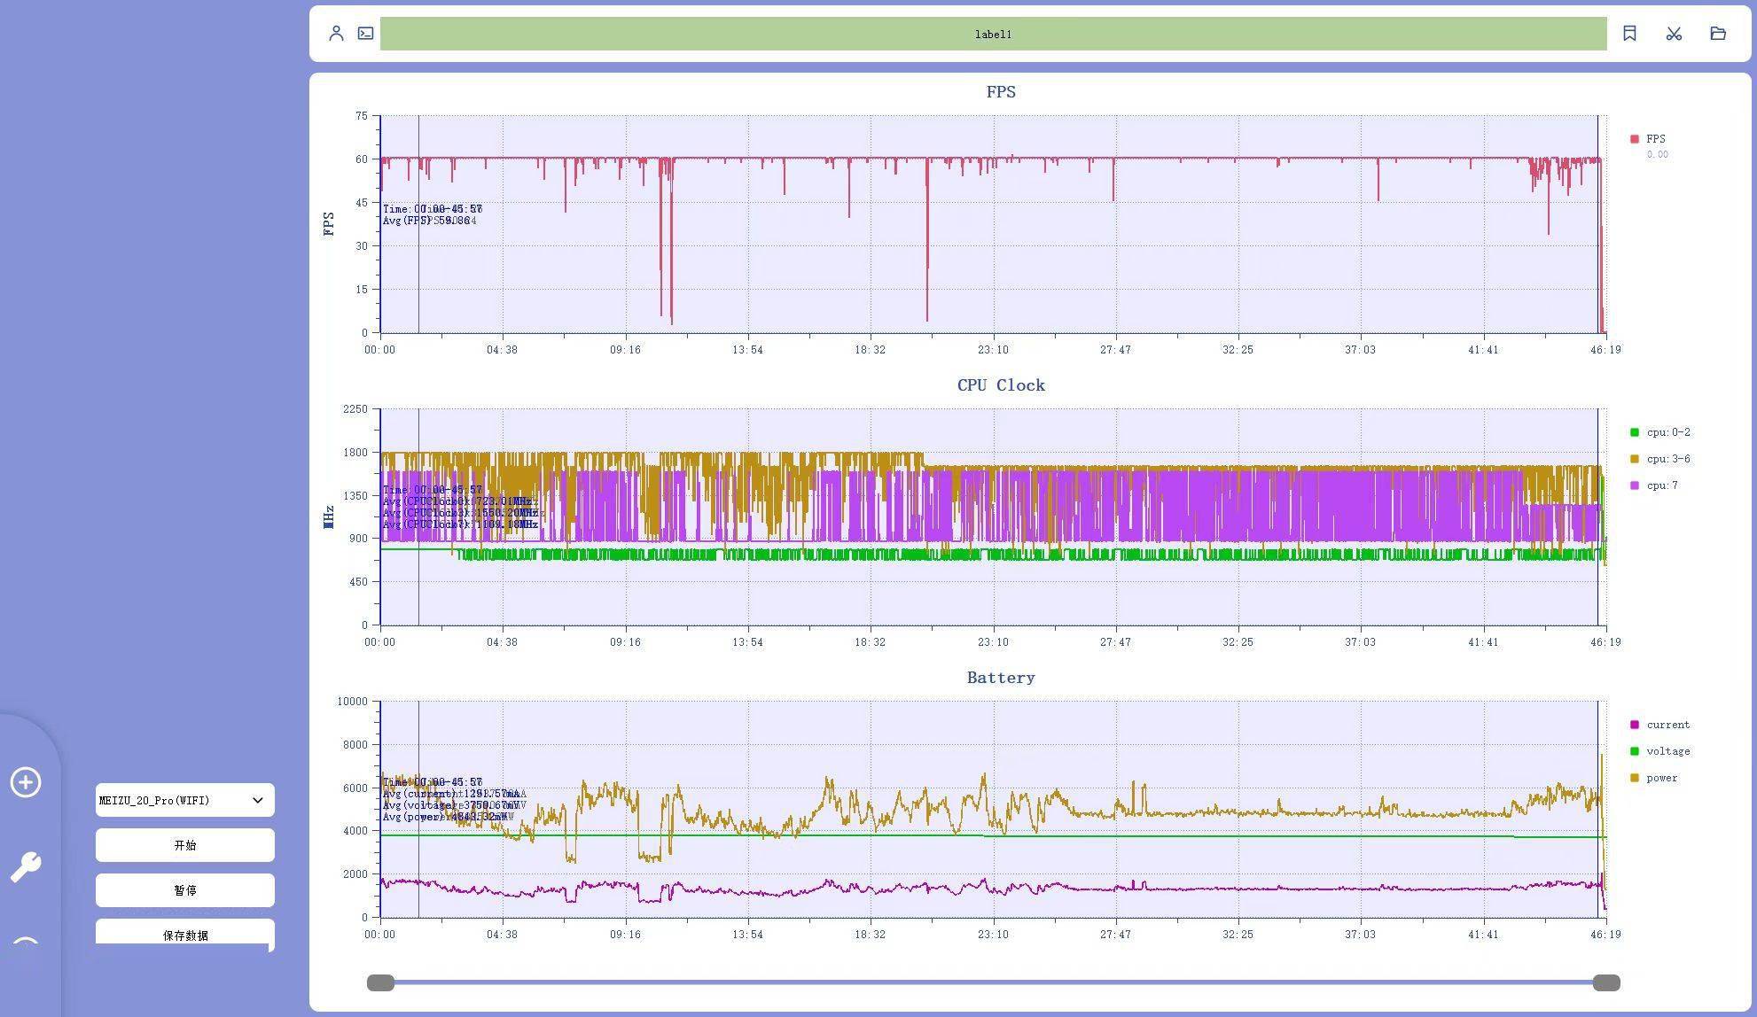Toggle the cpu:0-2 legend entry
This screenshot has height=1017, width=1757.
point(1660,432)
